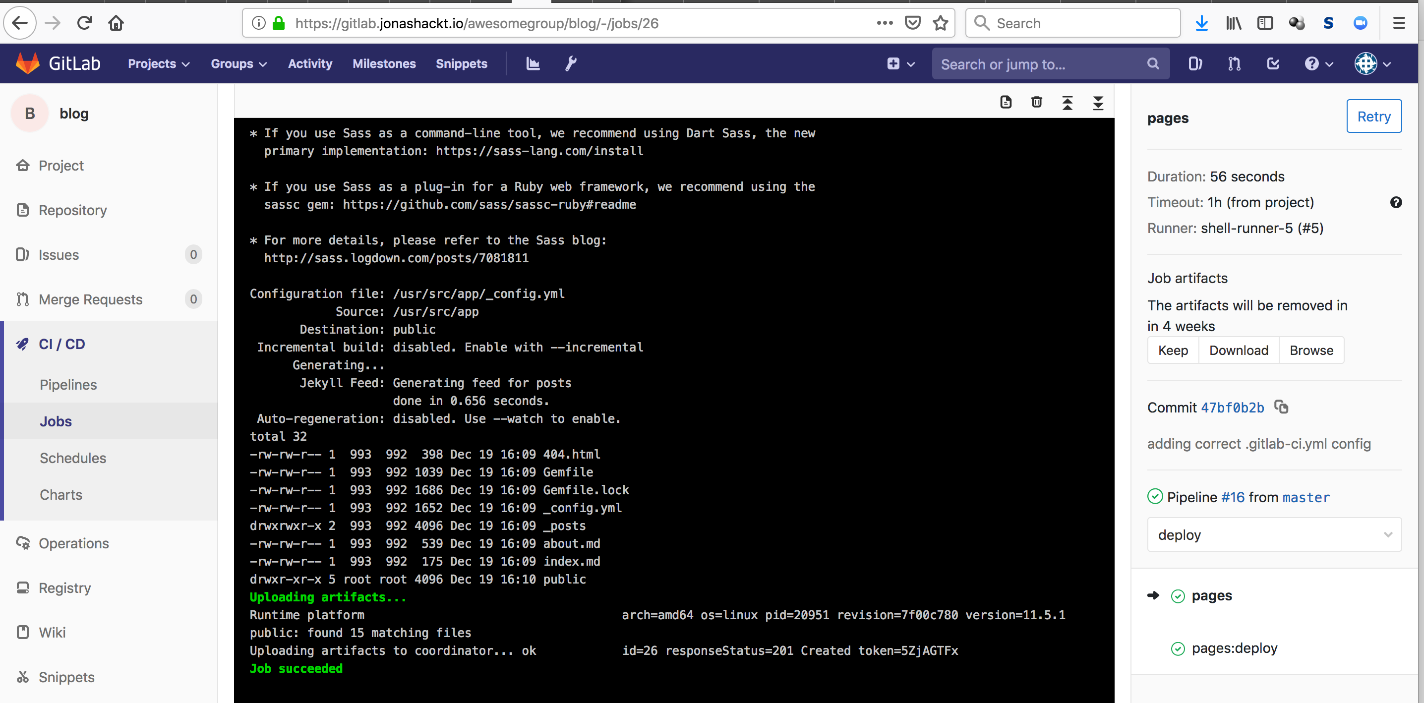
Task: Click the Retry job button
Action: 1373,116
